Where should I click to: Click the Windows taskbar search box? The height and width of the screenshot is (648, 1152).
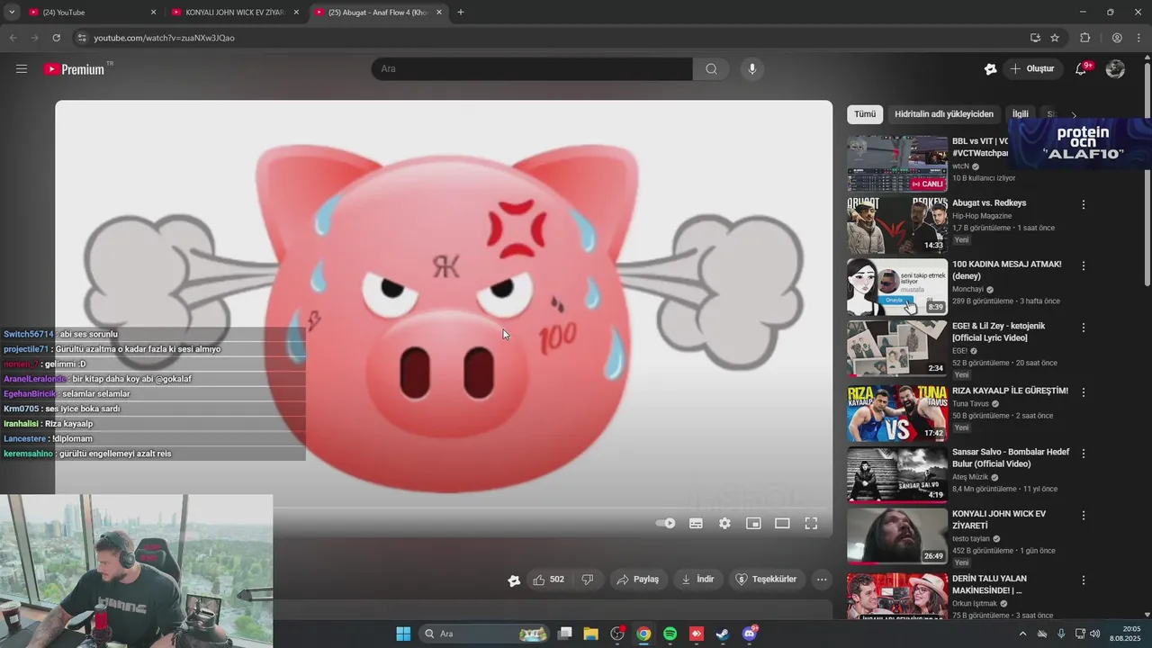pyautogui.click(x=485, y=634)
